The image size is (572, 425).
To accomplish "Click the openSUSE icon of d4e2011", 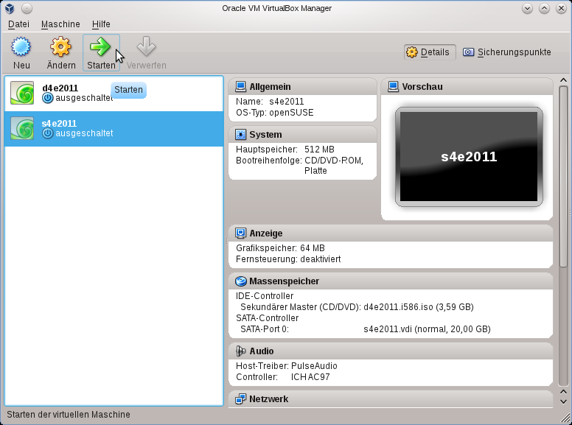I will [x=22, y=93].
